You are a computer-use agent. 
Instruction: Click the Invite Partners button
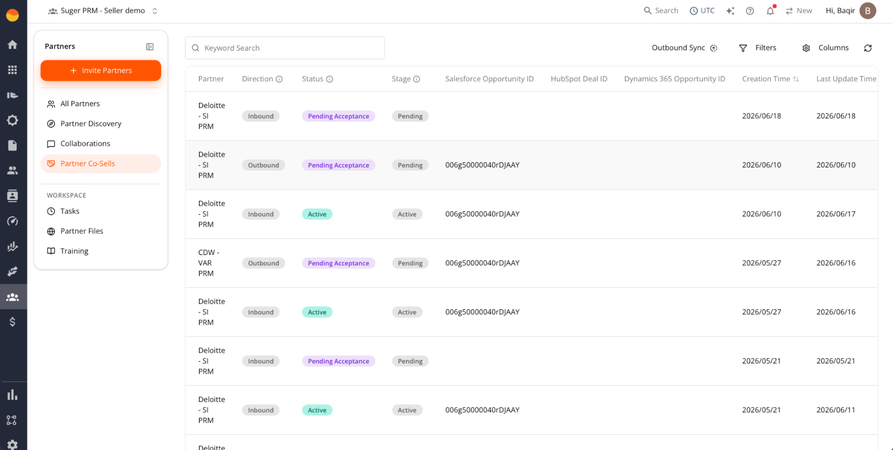pos(101,70)
